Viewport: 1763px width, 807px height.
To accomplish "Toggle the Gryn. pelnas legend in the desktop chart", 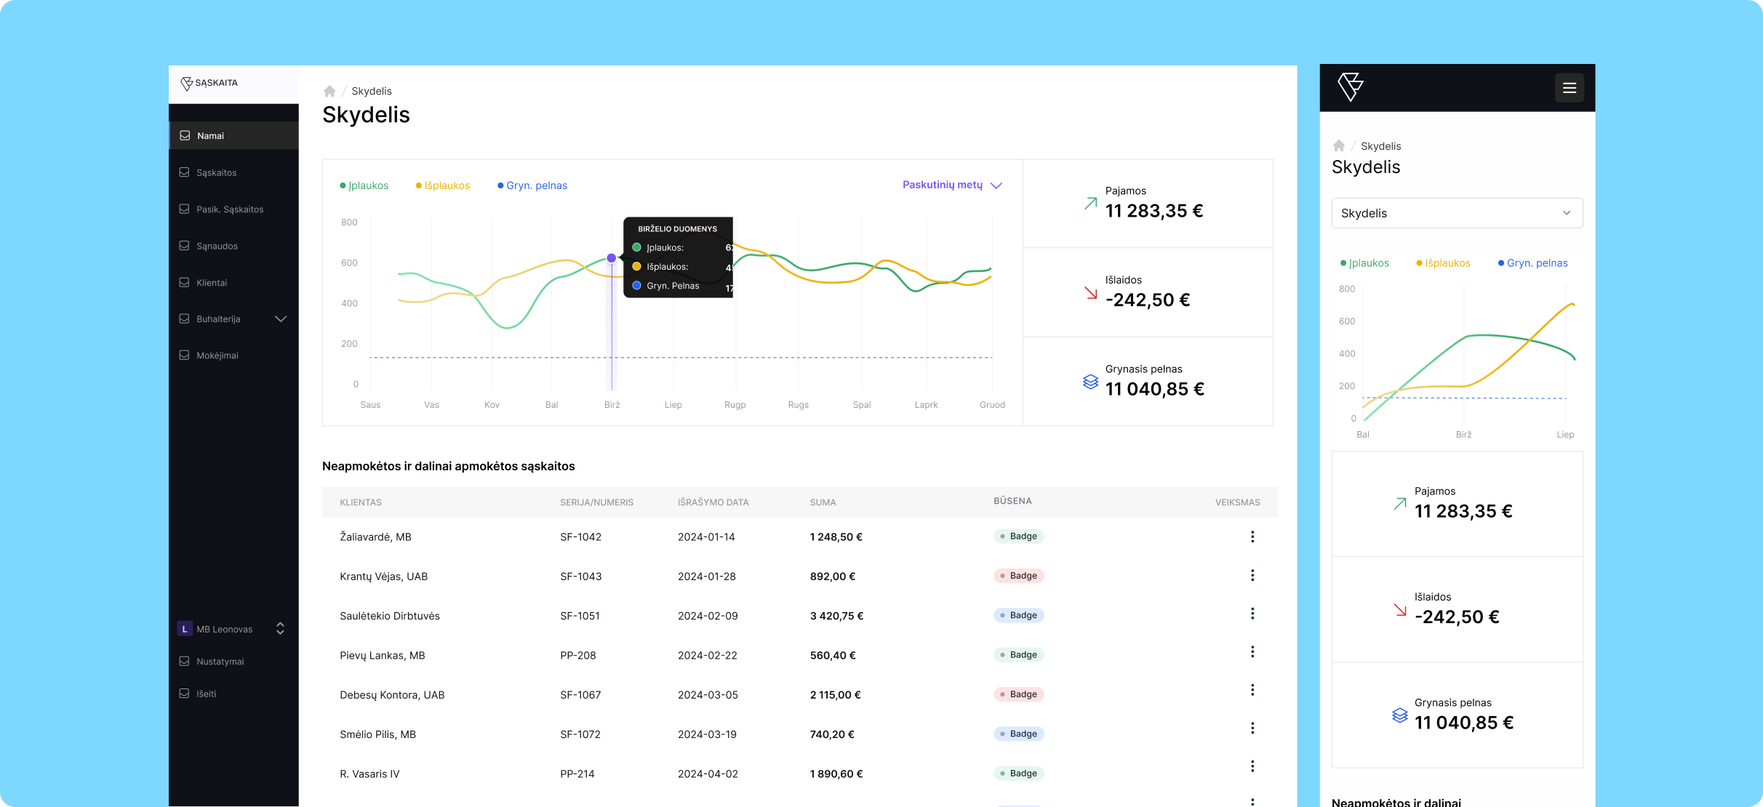I will point(532,185).
